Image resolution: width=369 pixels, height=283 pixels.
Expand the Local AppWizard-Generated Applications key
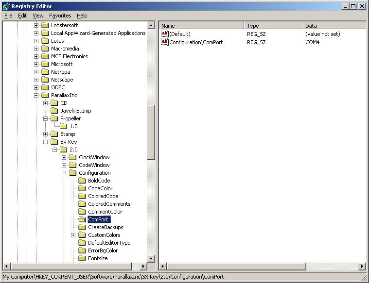(x=36, y=33)
